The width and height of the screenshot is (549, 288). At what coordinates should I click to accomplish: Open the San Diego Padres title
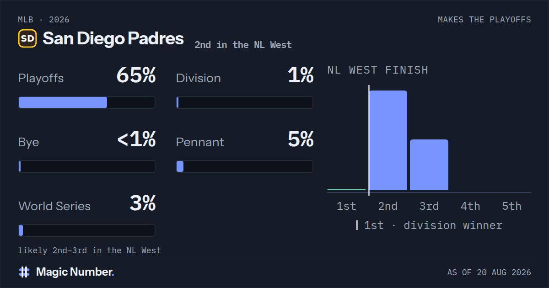[x=113, y=39]
